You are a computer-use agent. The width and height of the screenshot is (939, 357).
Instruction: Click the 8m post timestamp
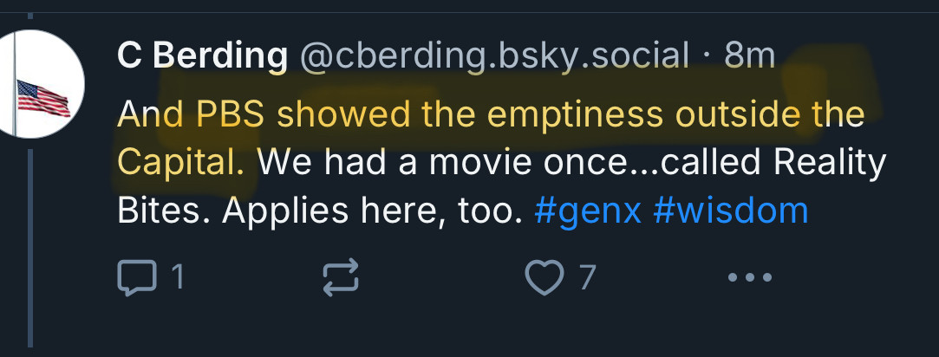(749, 56)
